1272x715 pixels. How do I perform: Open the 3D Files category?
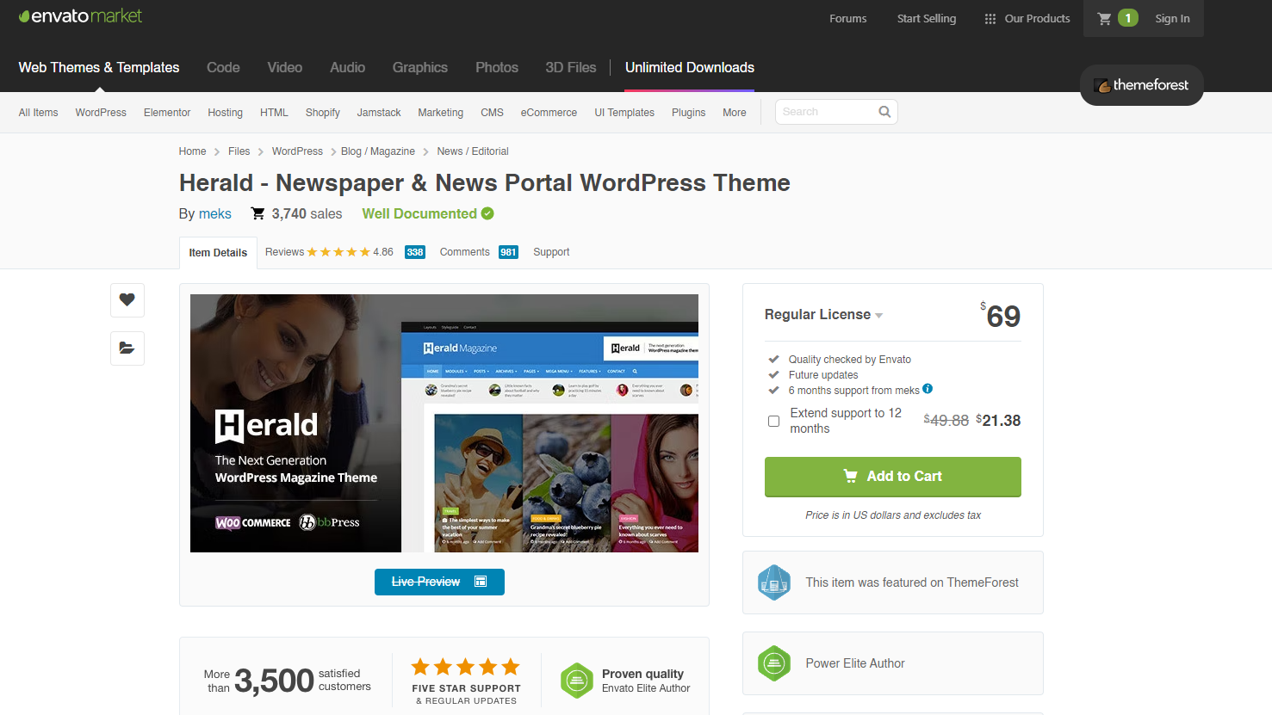(x=571, y=67)
